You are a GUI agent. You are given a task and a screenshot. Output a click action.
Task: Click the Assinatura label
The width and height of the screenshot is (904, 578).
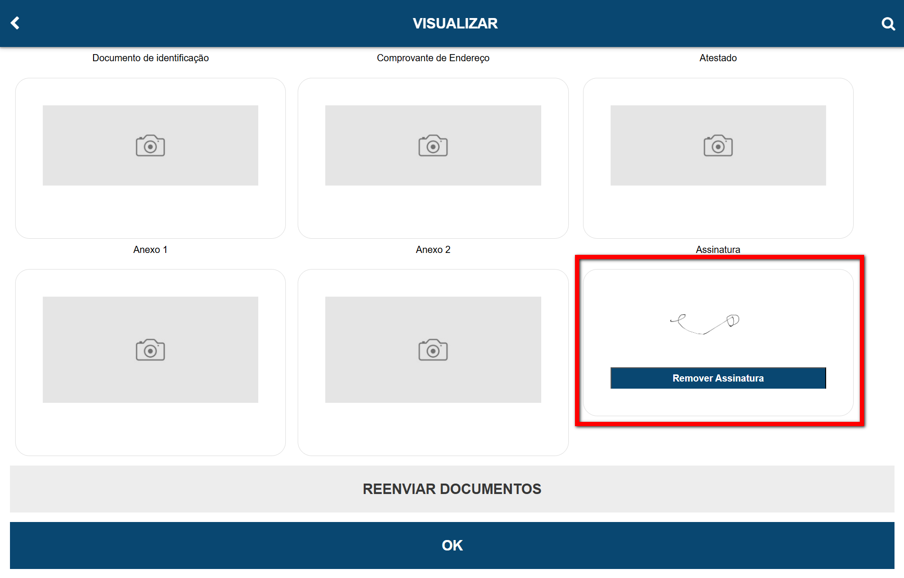point(718,250)
